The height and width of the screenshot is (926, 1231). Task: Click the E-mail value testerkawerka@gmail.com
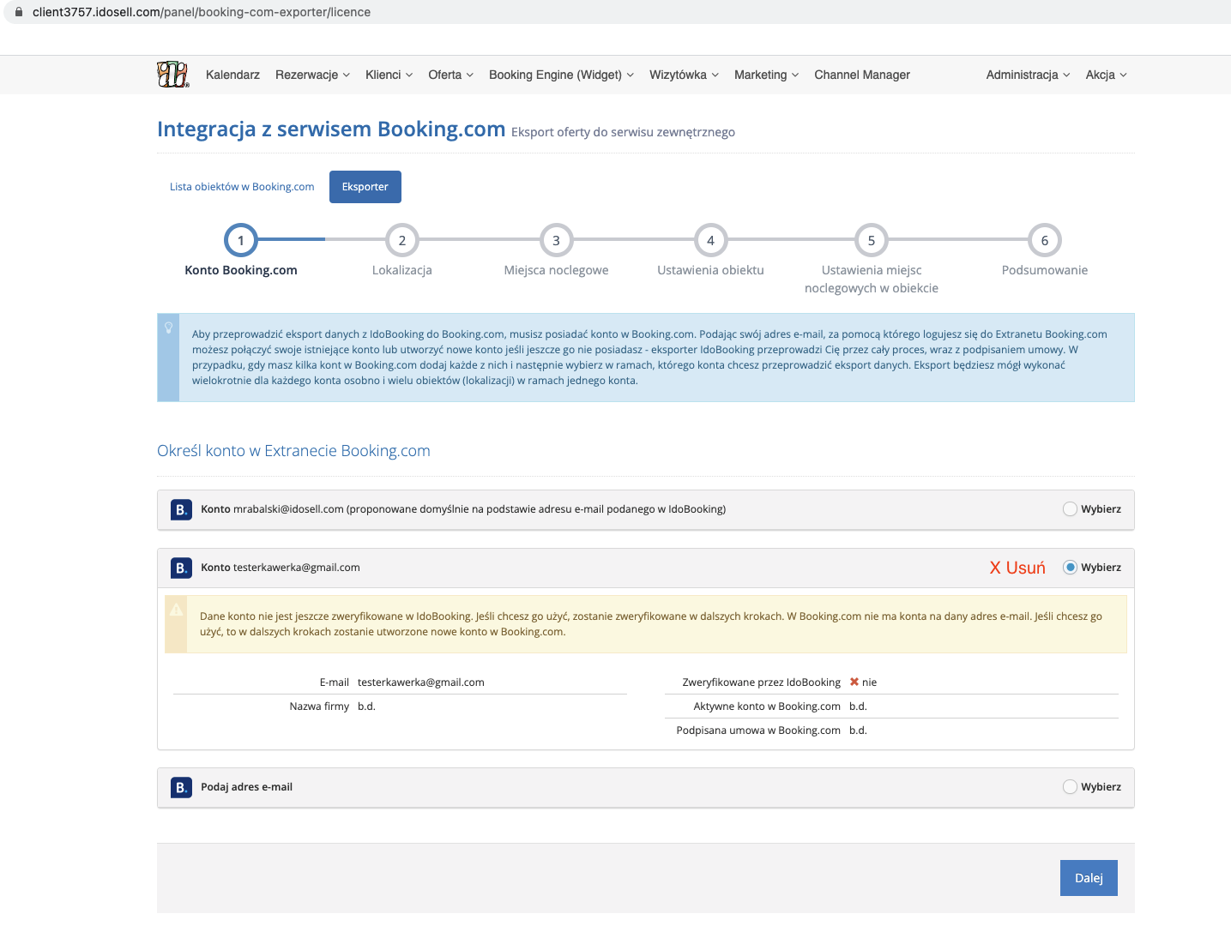click(421, 682)
